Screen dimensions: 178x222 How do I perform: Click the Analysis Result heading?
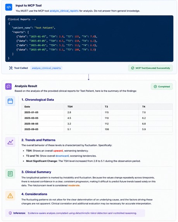[x=26, y=86]
